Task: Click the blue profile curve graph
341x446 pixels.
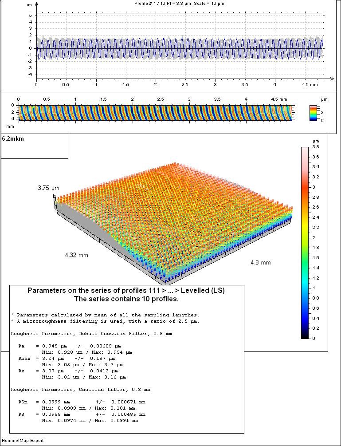Action: (x=180, y=48)
